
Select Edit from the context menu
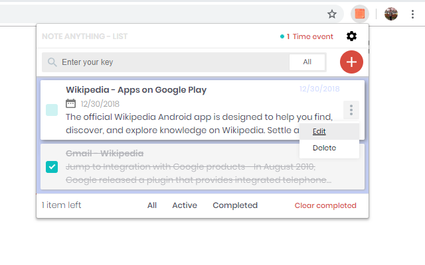[319, 131]
